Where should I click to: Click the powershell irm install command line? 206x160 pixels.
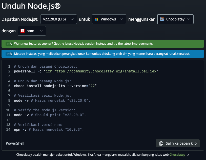pos(86,71)
